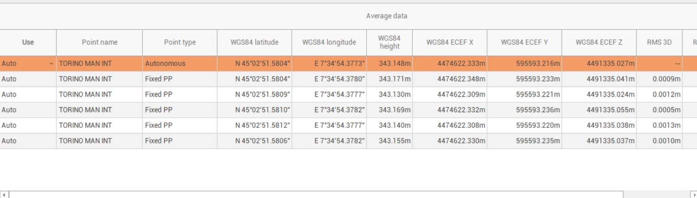
Task: Click the right scroll arrow of horizontal scrollbar
Action: pos(693,195)
